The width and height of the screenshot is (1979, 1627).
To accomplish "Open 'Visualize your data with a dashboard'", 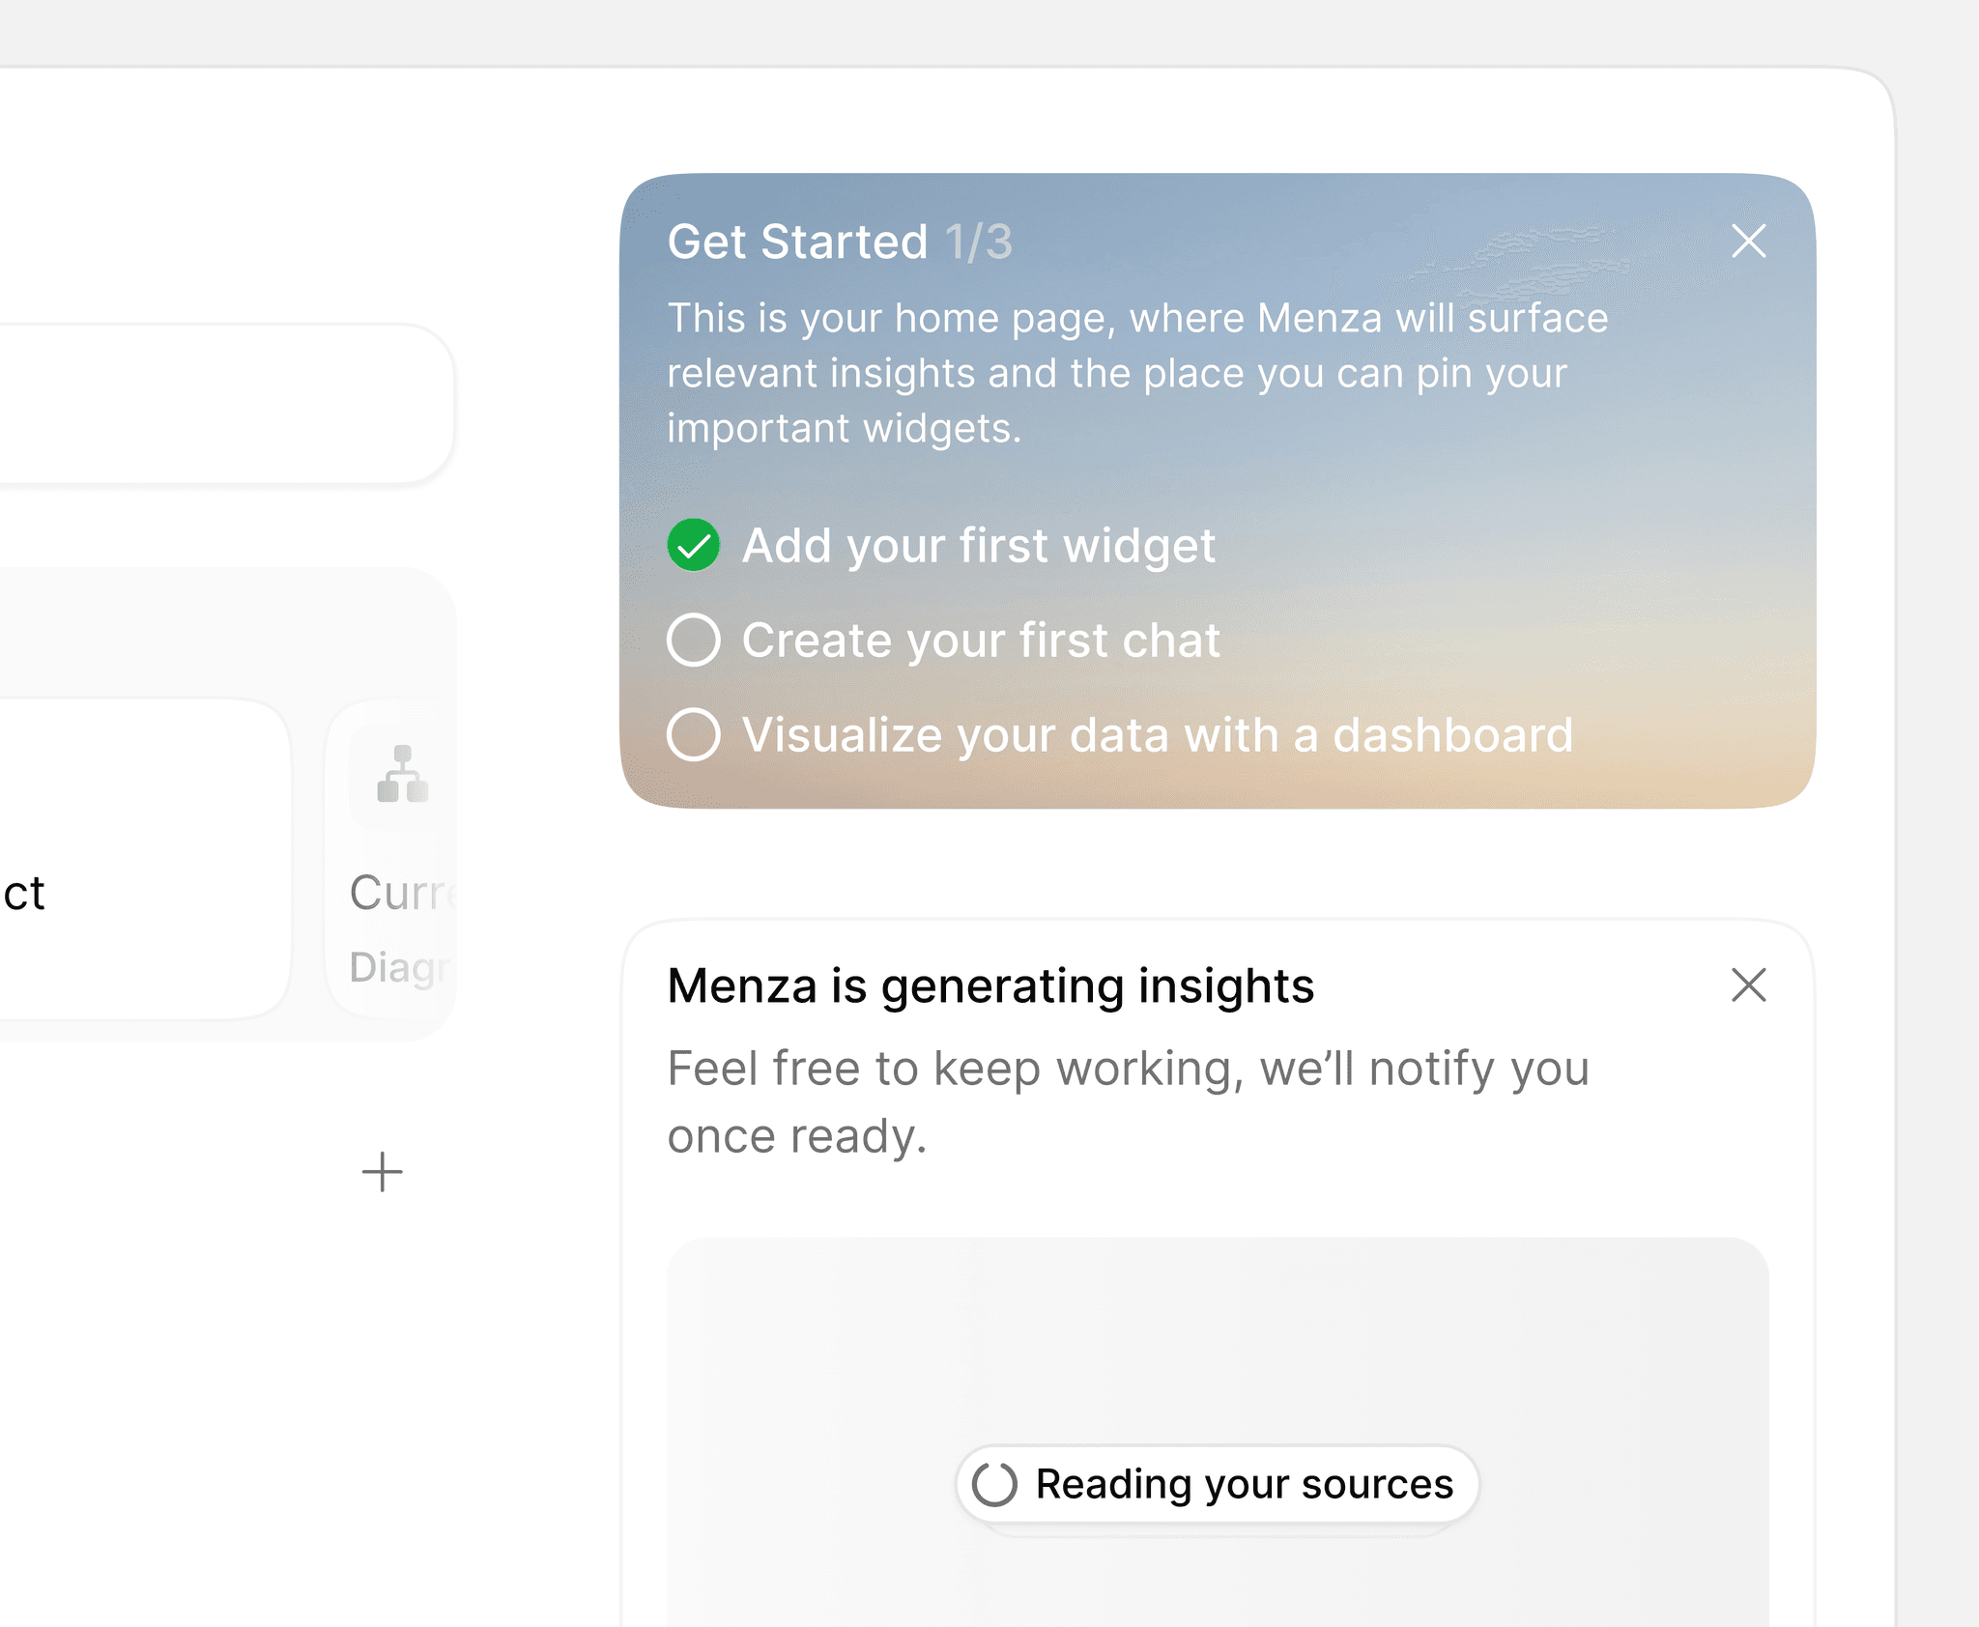I will [1157, 734].
